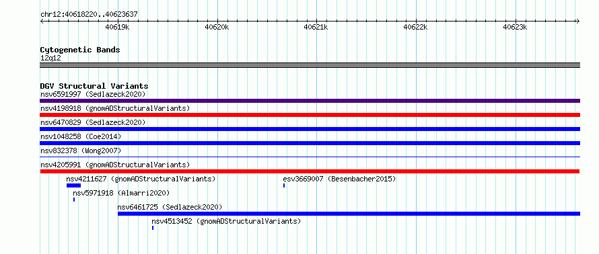Open the nsv4513452 (gnomADStructuralVariants) label

[226, 221]
